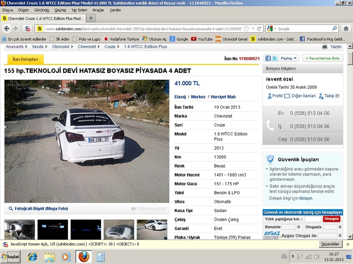Viewport: 353px width, 264px height.
Task: Click the Elazığ location link
Action: coord(180,97)
